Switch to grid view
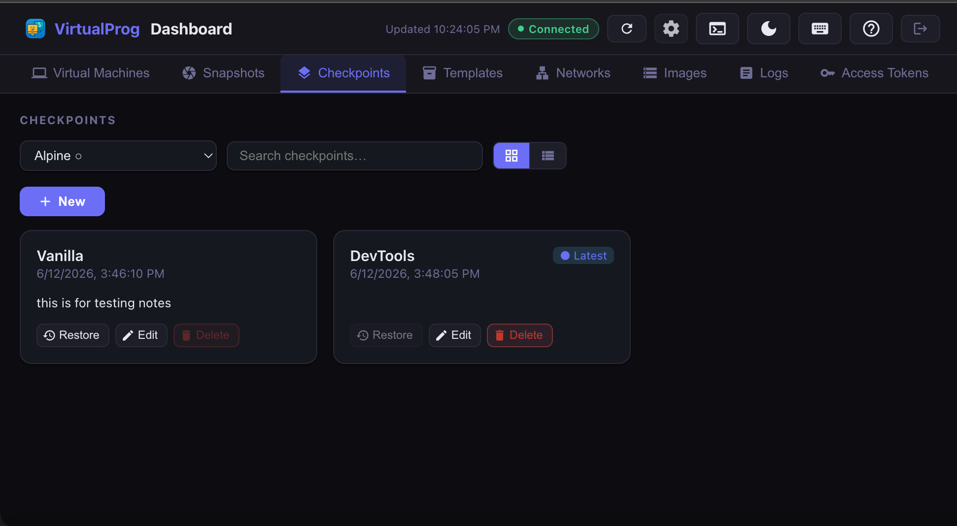Image resolution: width=957 pixels, height=526 pixels. click(512, 156)
